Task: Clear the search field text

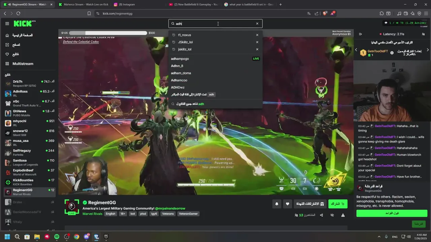Action: pos(257,24)
